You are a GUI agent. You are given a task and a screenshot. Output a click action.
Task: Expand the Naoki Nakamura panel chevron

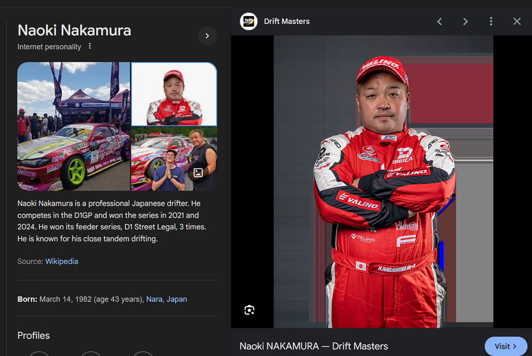click(207, 36)
